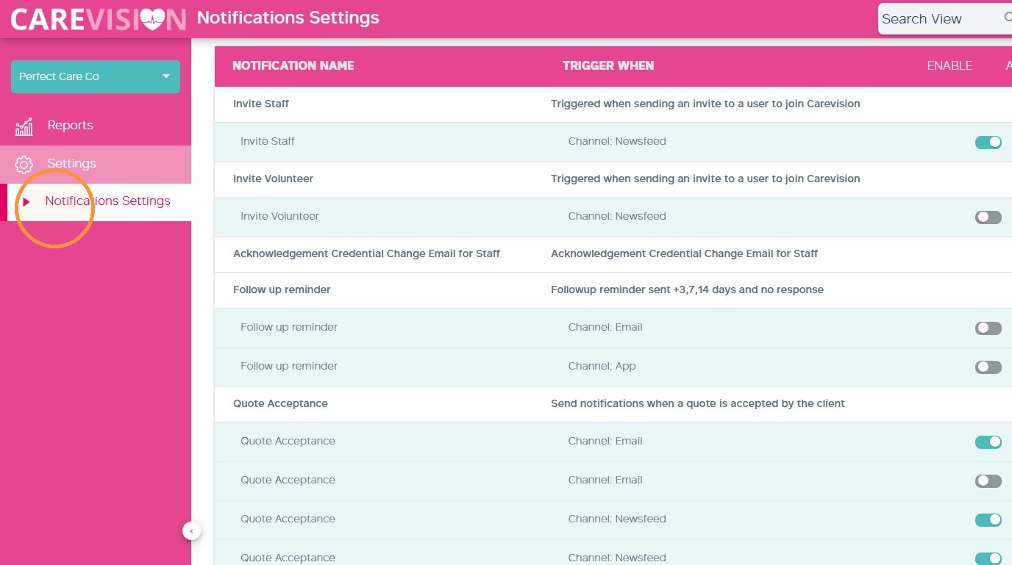Screen dimensions: 1012x565
Task: Turn on Follow up reminder App toggle
Action: (x=988, y=367)
